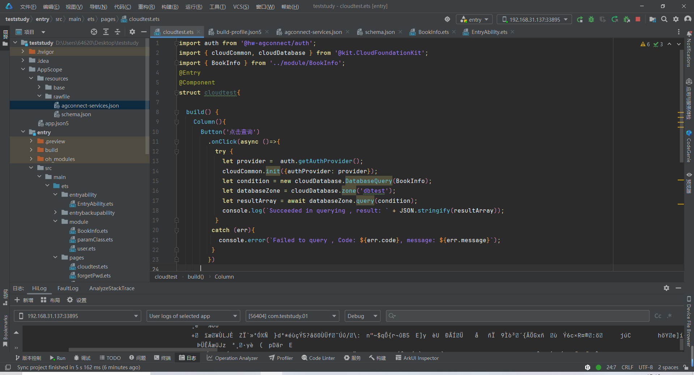Click the Attach Debugger to Process icon

(x=627, y=19)
